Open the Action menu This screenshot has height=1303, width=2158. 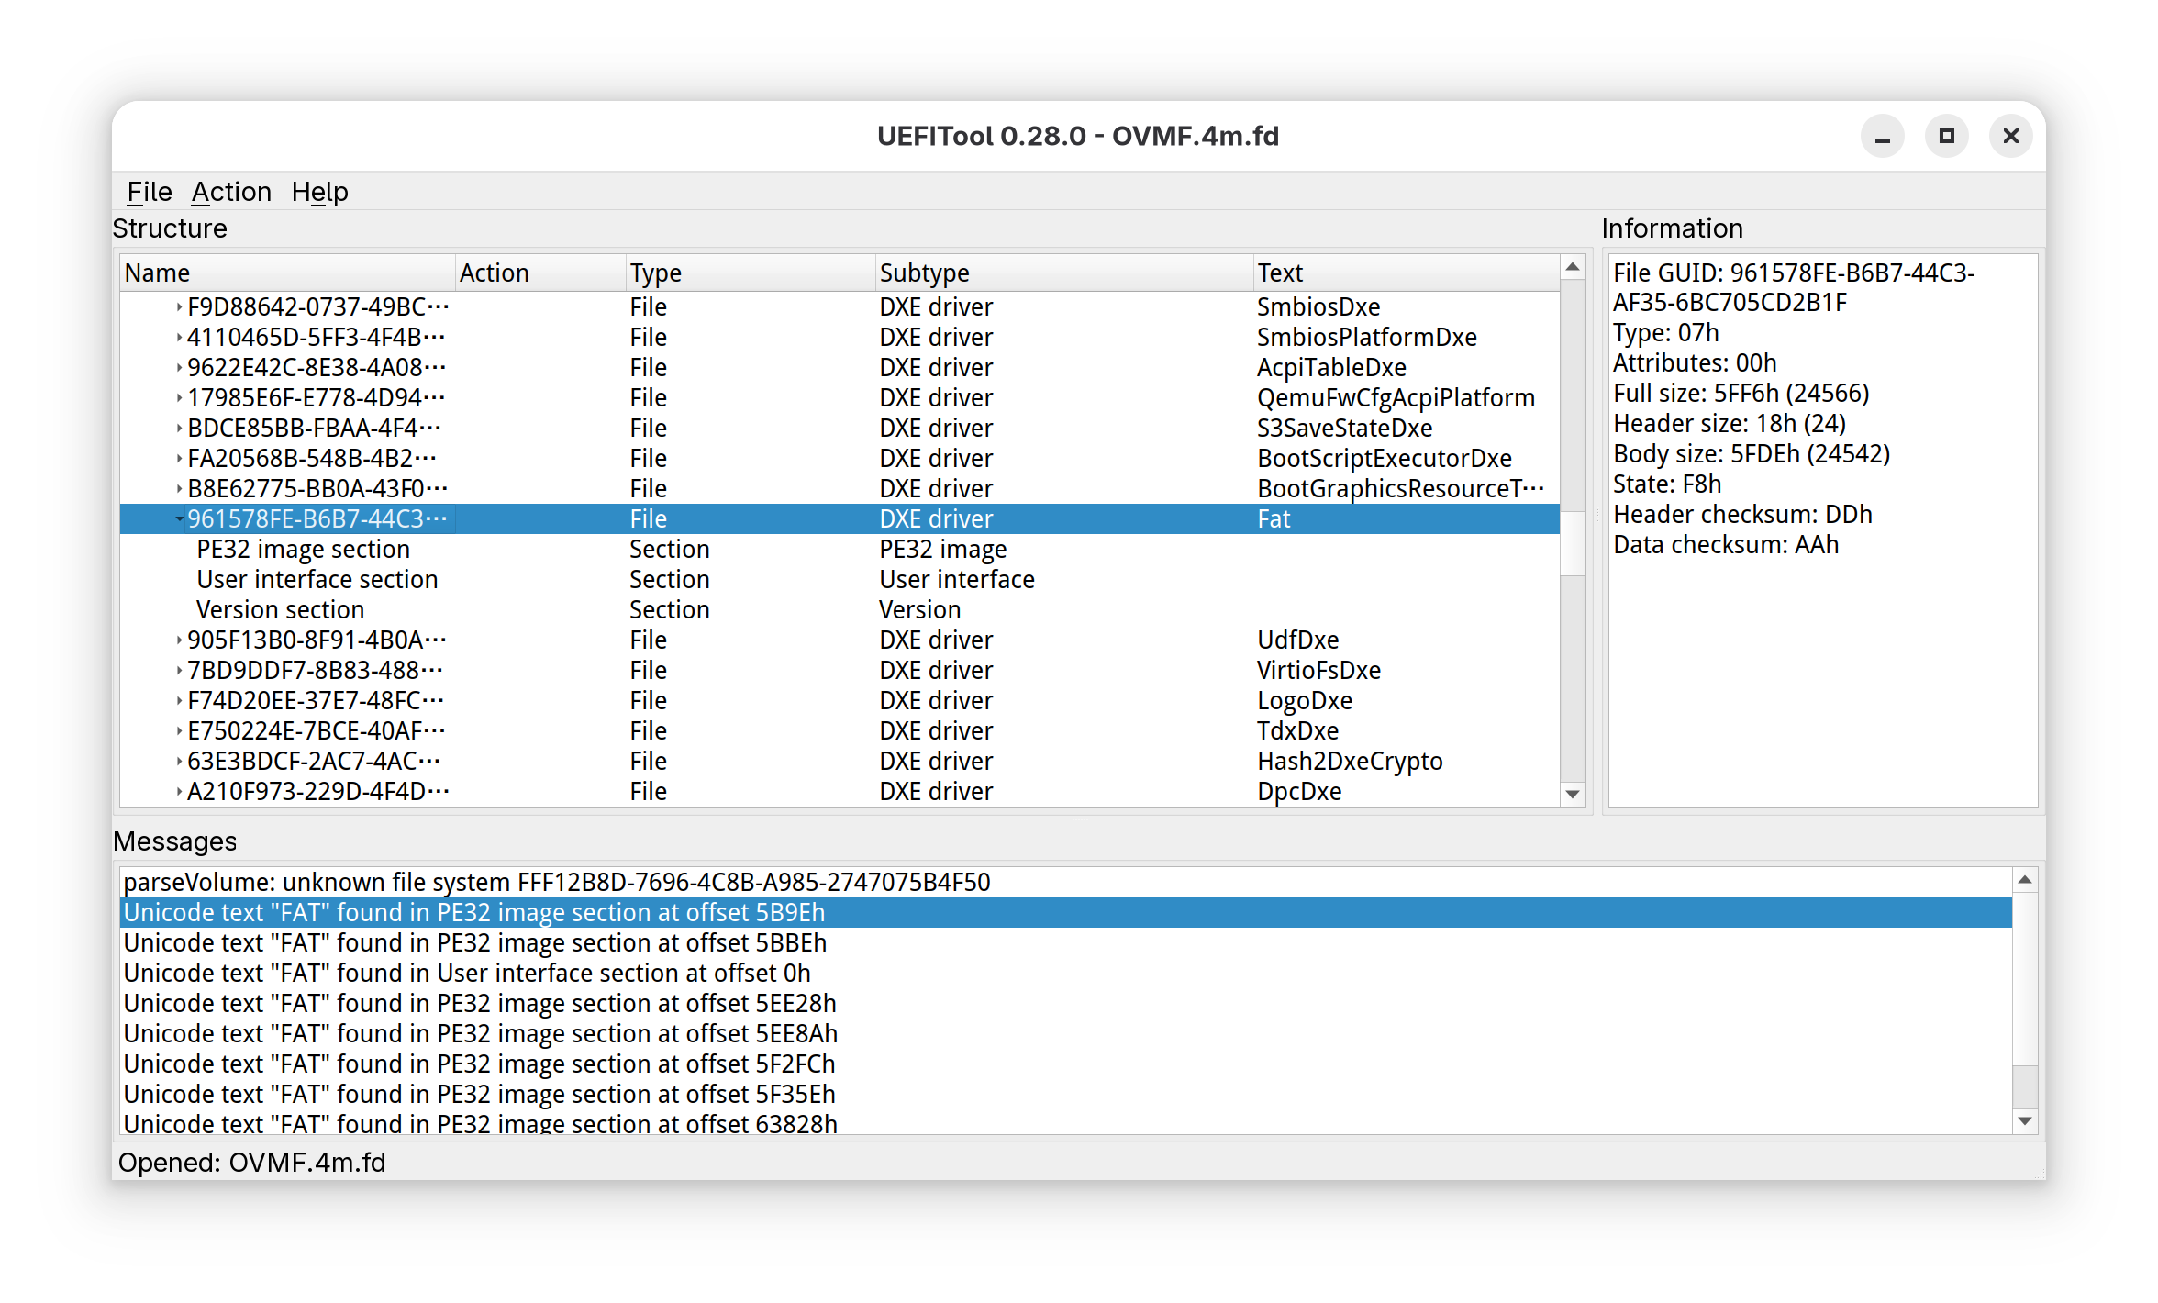[231, 192]
